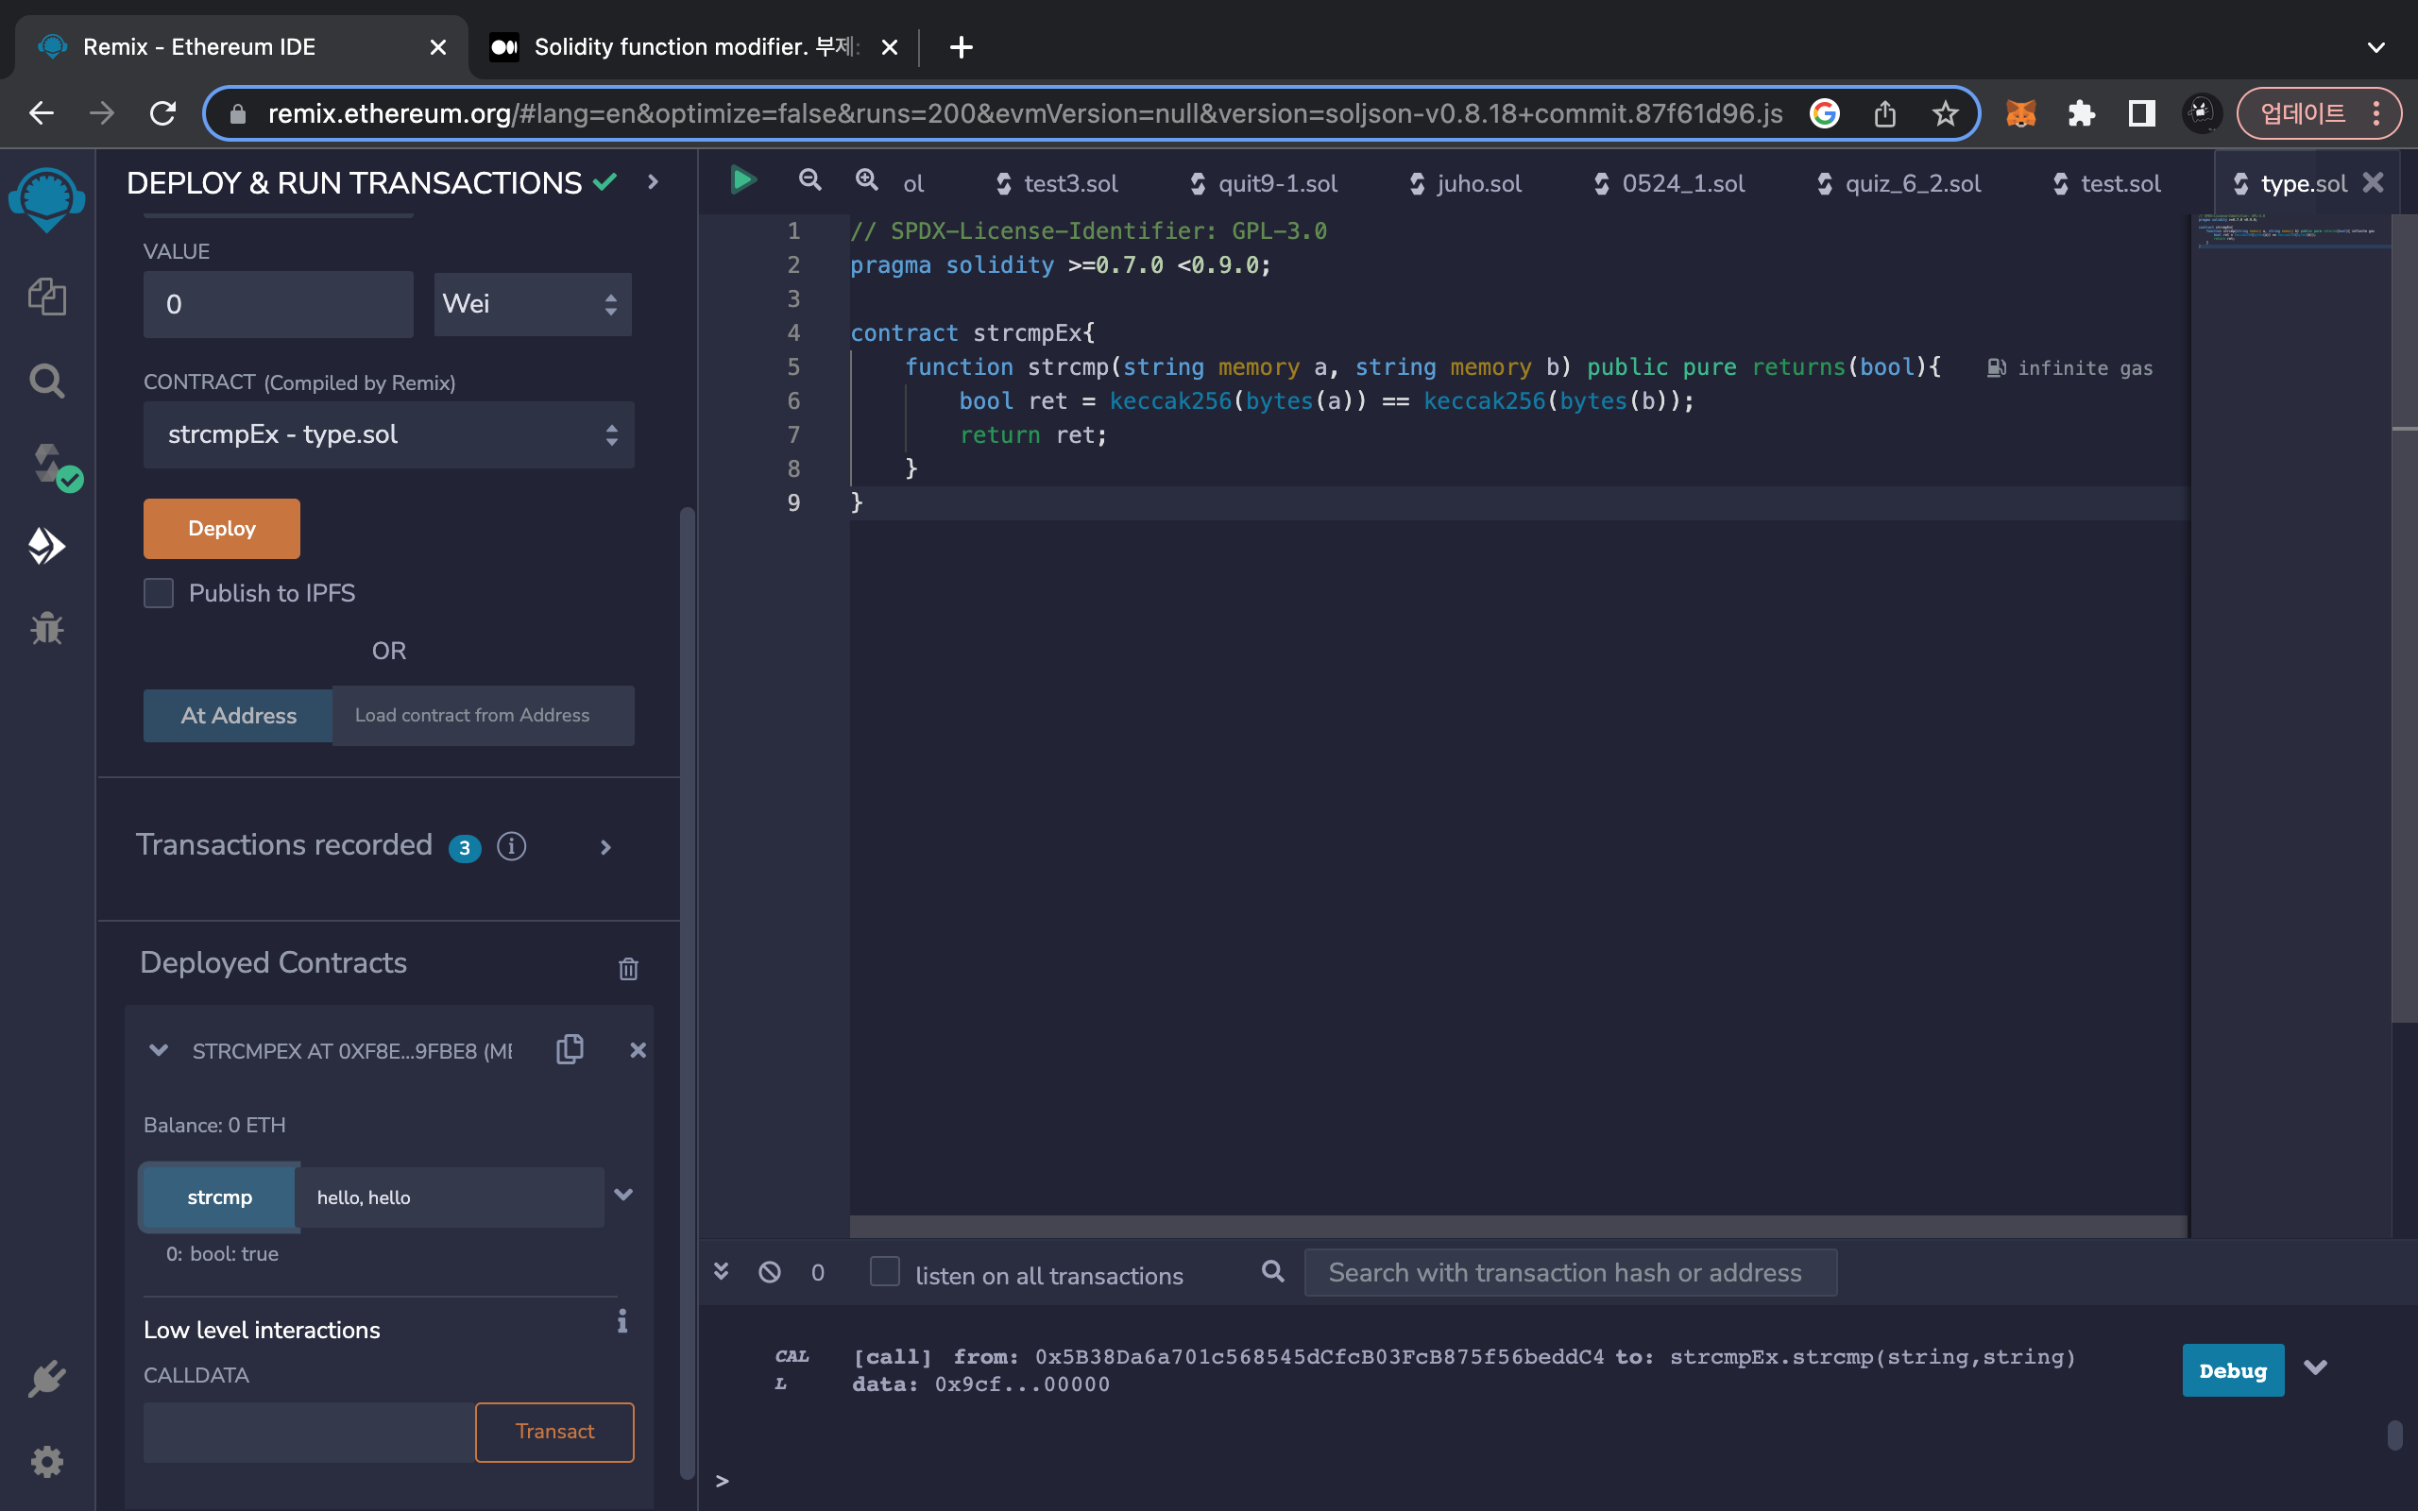Click the Debug button in the terminal

(x=2232, y=1370)
